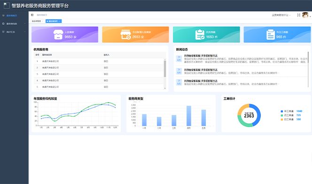
Task: Click the platform logo in the header
Action: (7, 5)
